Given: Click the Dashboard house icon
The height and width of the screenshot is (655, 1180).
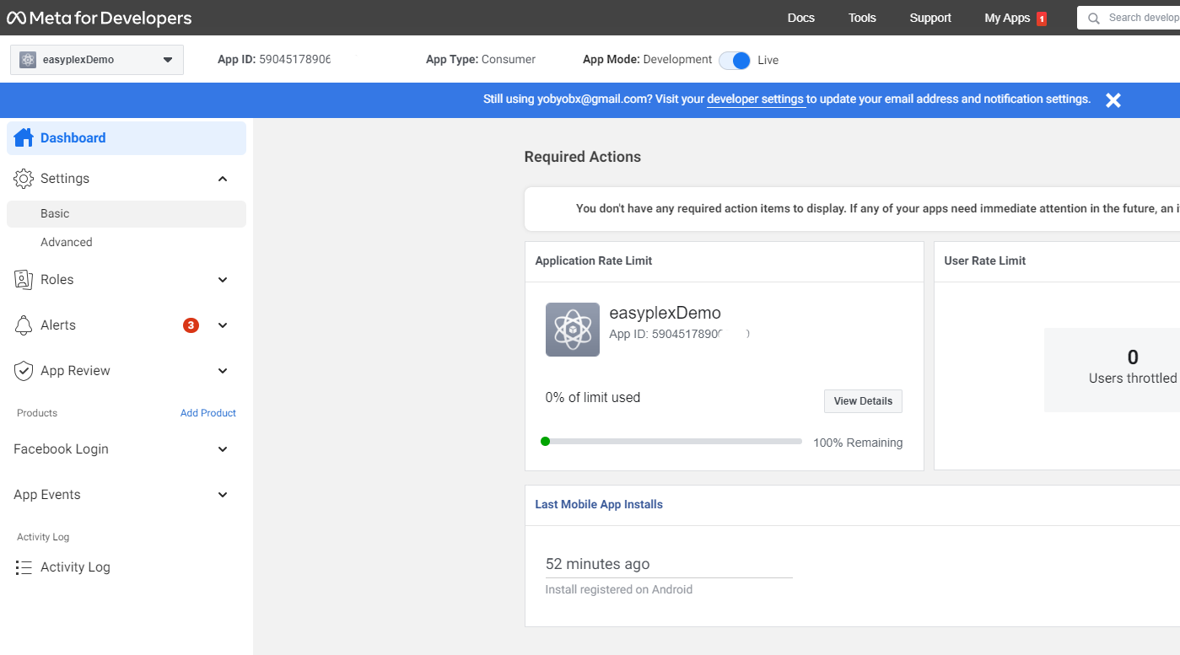Looking at the screenshot, I should click(x=24, y=138).
